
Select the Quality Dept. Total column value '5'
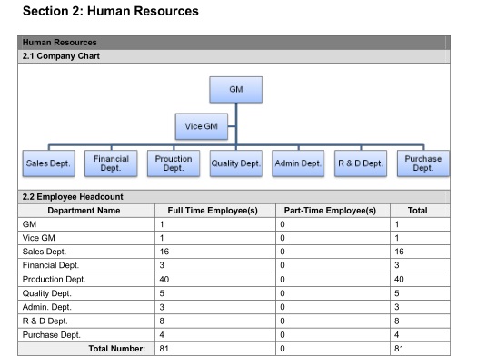coord(397,293)
